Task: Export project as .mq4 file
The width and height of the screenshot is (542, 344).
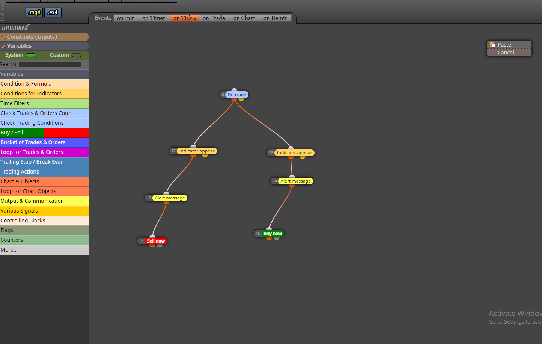Action: coord(34,12)
